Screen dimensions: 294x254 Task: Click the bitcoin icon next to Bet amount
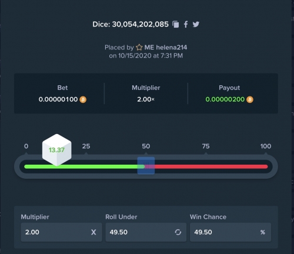pyautogui.click(x=83, y=99)
